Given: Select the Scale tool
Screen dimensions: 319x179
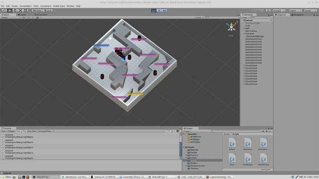Looking at the screenshot, I should pos(20,10).
